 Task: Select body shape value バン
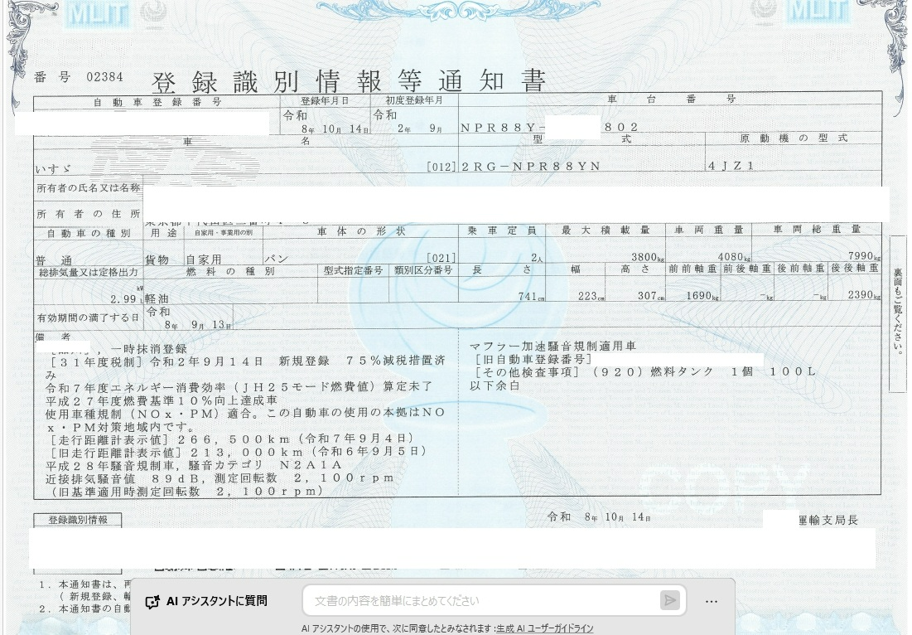(x=277, y=259)
